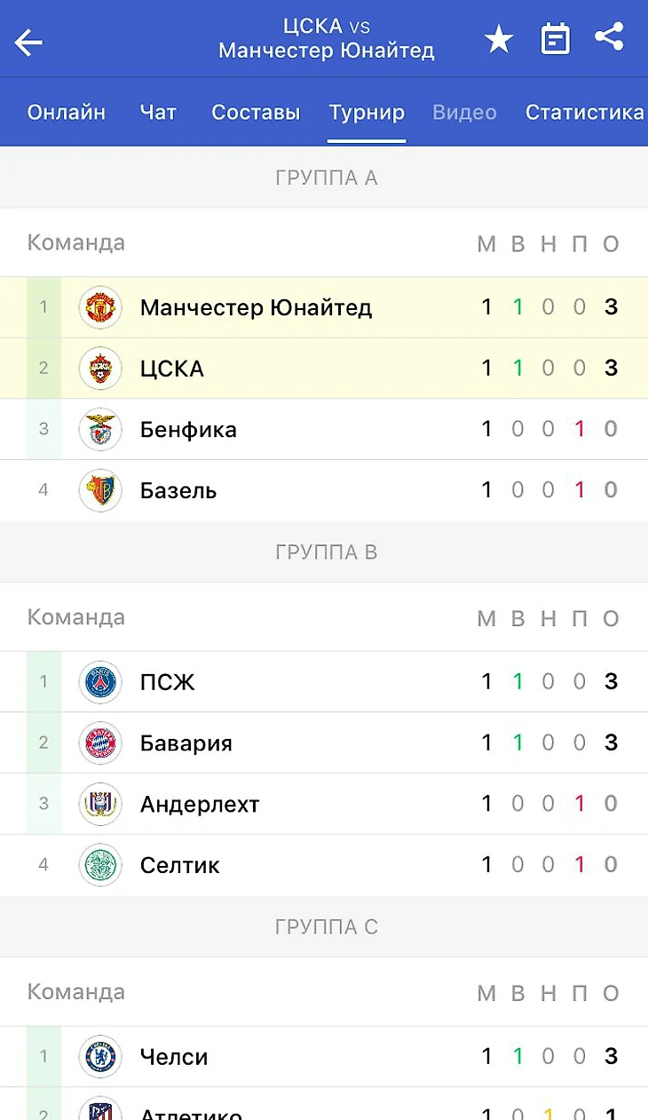Tap the Celtic club logo

tap(99, 865)
